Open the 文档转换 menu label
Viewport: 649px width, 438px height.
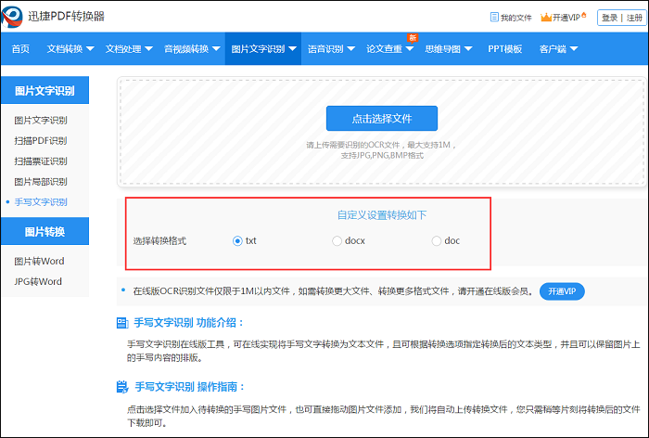click(x=65, y=49)
